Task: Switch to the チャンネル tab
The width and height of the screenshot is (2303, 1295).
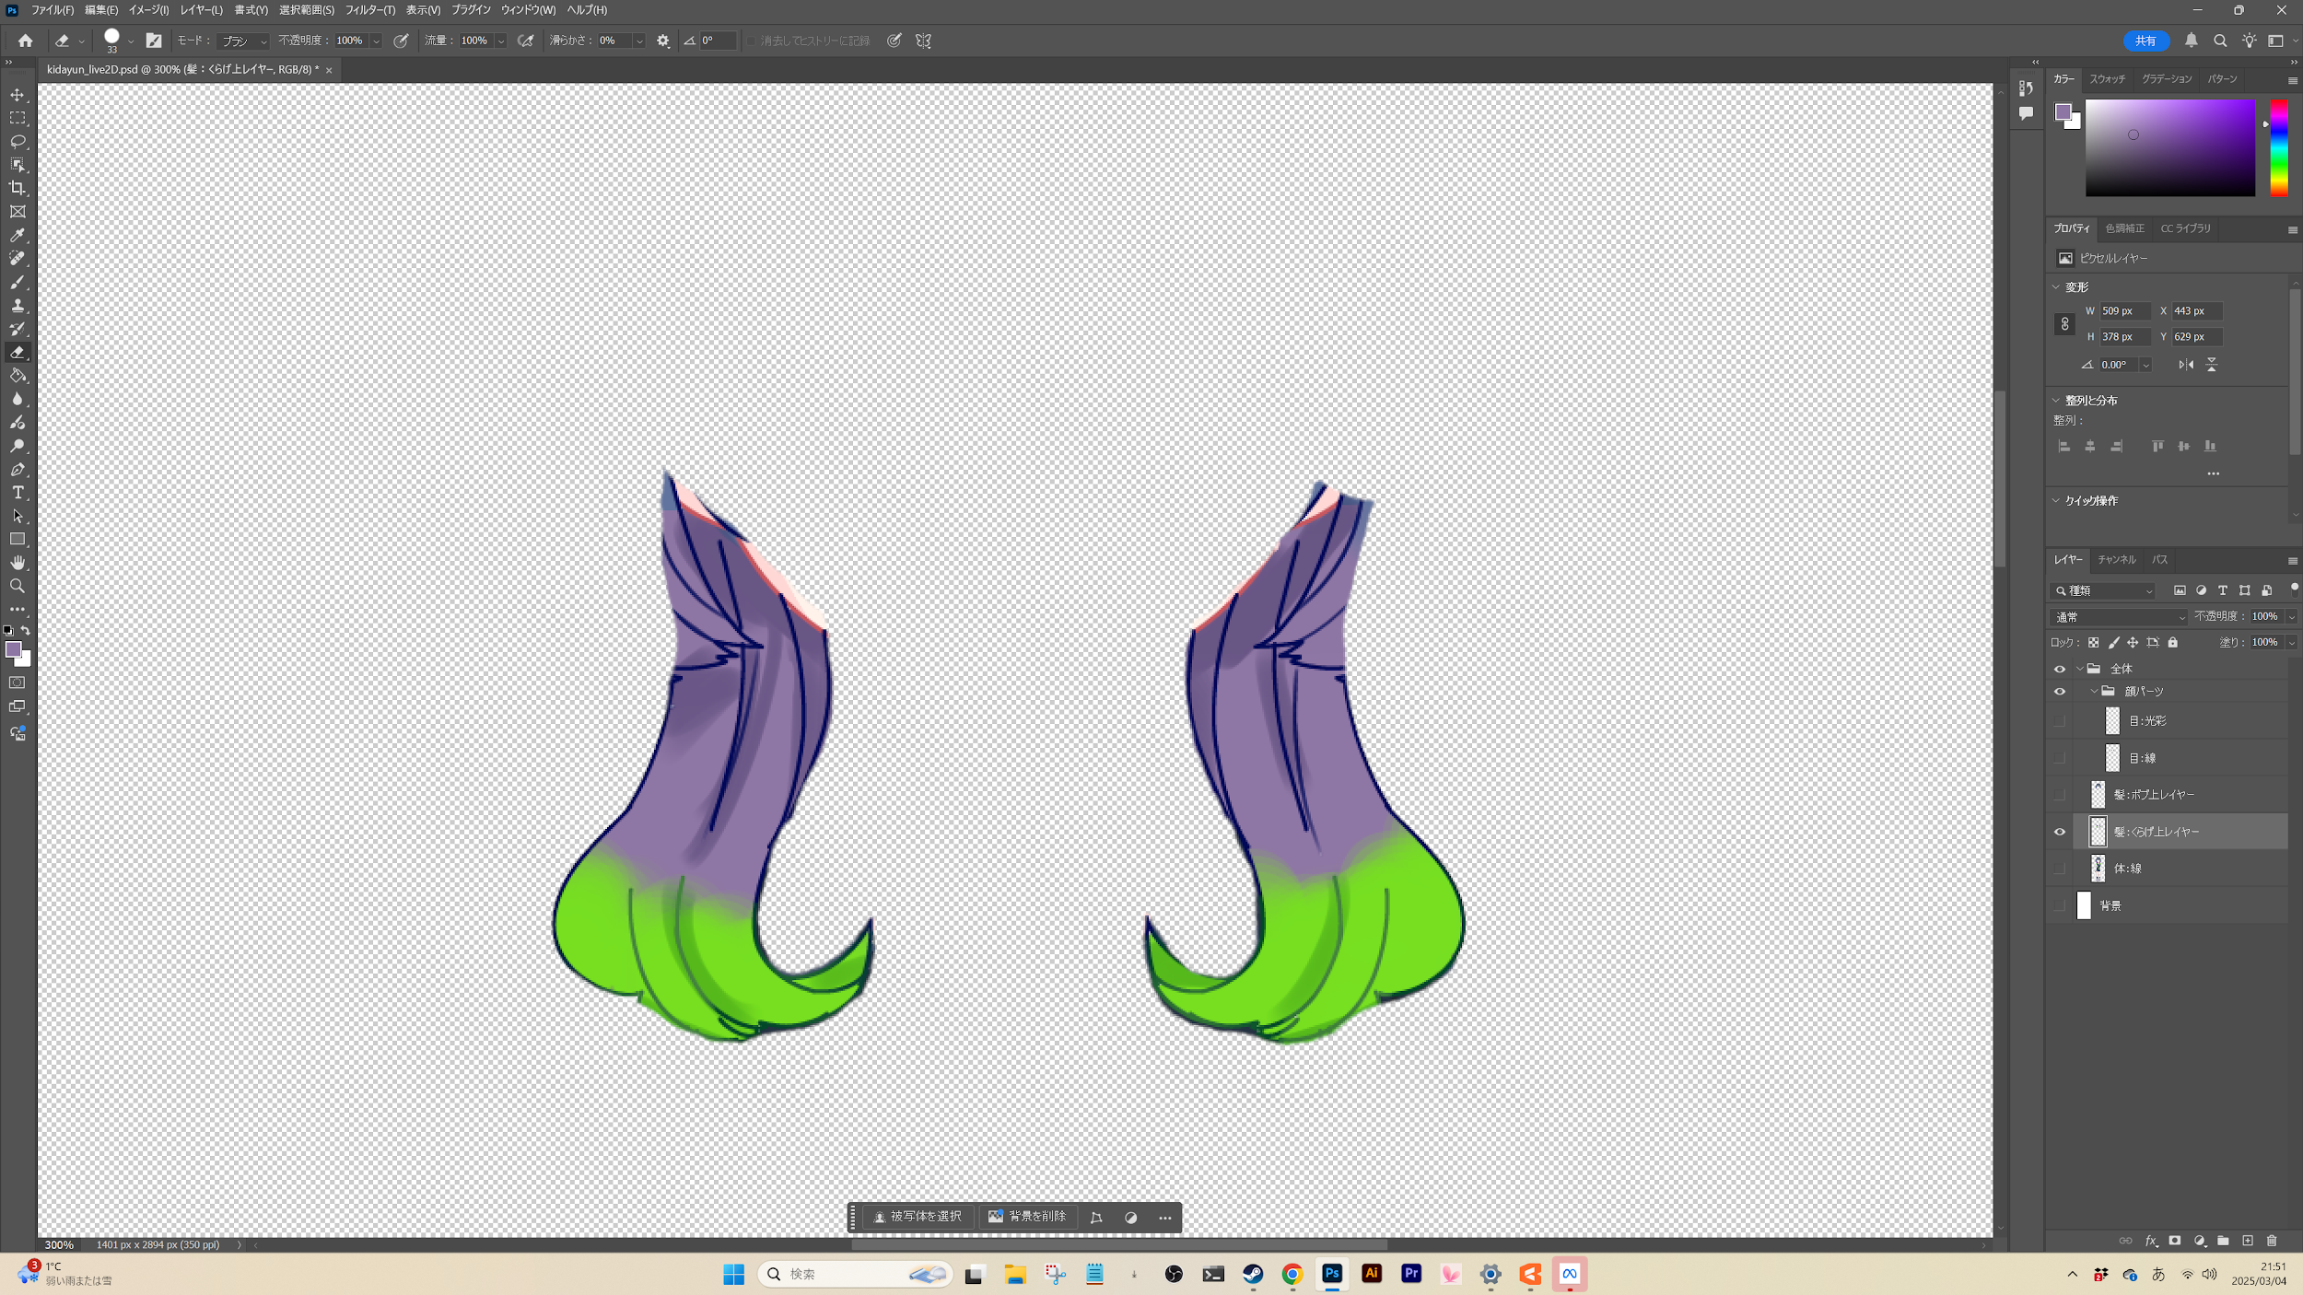Action: [2116, 560]
